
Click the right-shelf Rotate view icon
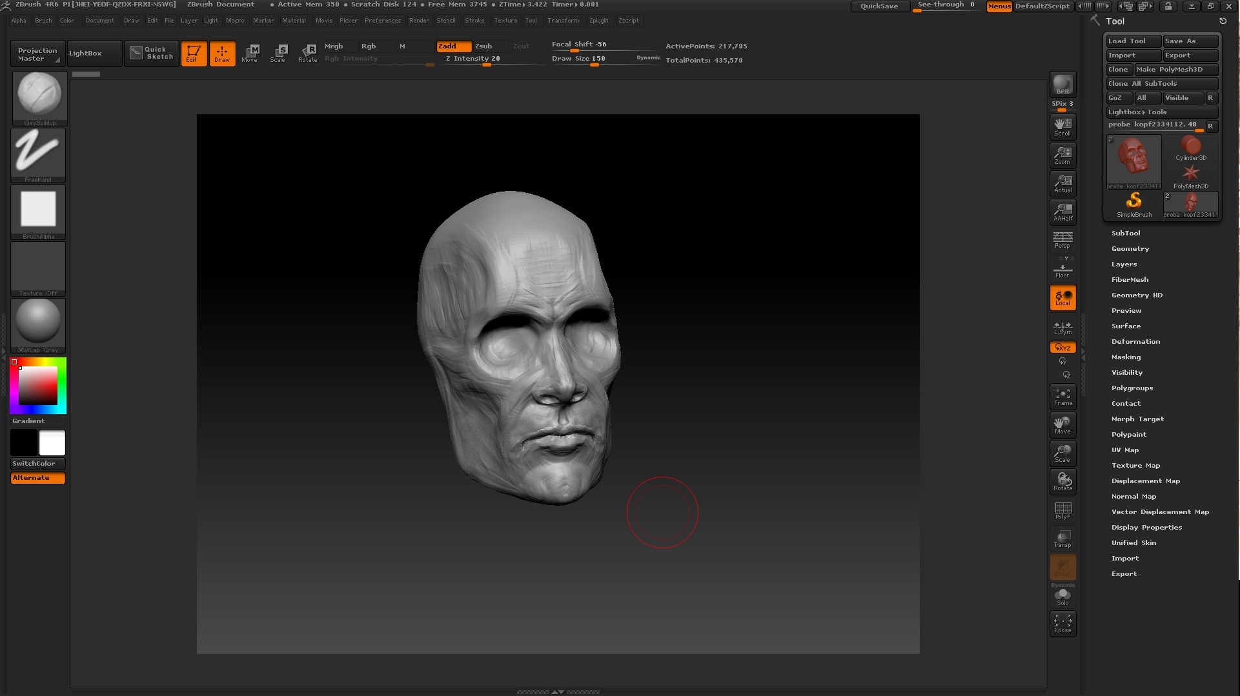[1062, 481]
